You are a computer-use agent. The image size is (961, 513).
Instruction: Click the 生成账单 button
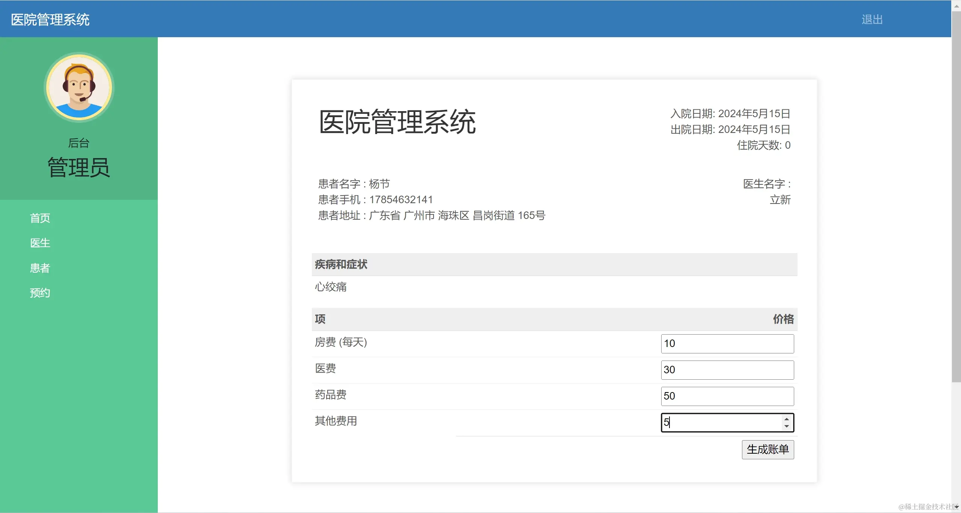coord(768,450)
